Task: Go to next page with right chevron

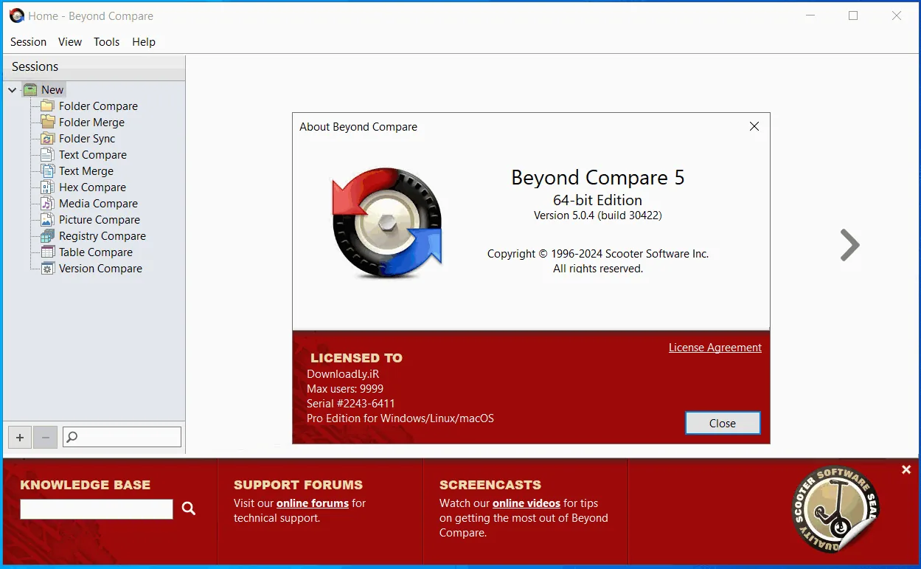Action: click(x=849, y=245)
